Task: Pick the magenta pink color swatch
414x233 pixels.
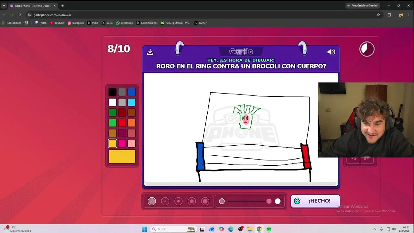Action: 122,143
